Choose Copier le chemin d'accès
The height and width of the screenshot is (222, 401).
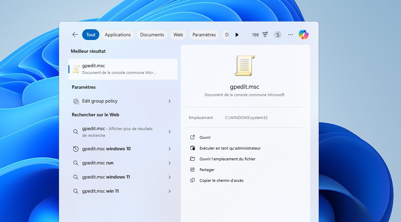pyautogui.click(x=221, y=181)
